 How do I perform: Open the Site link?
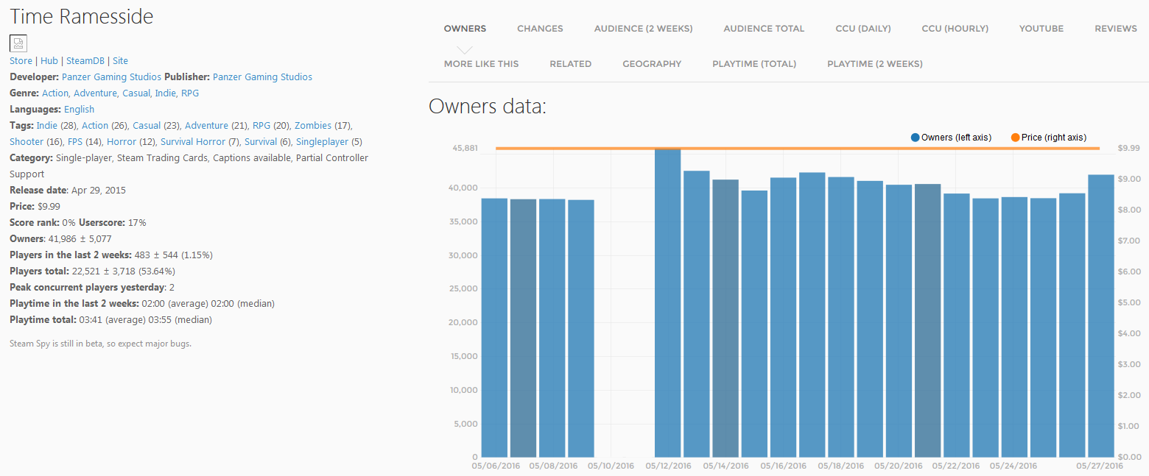click(x=120, y=61)
